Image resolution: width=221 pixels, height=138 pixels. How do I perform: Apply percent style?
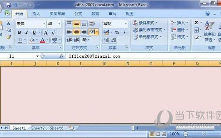tap(117, 33)
